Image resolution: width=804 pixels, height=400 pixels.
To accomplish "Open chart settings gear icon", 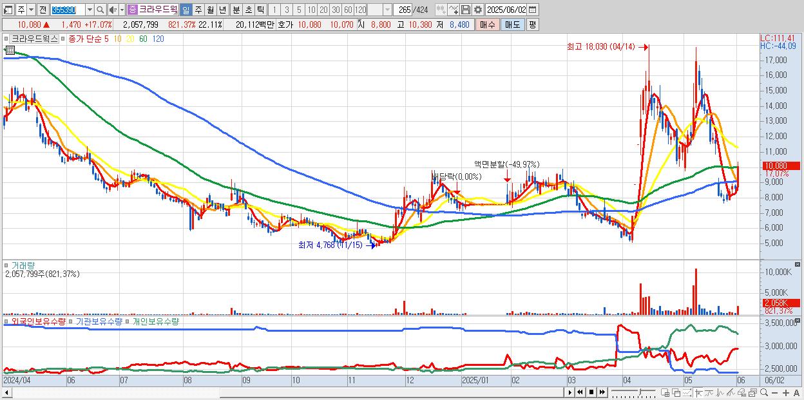I will (x=477, y=10).
